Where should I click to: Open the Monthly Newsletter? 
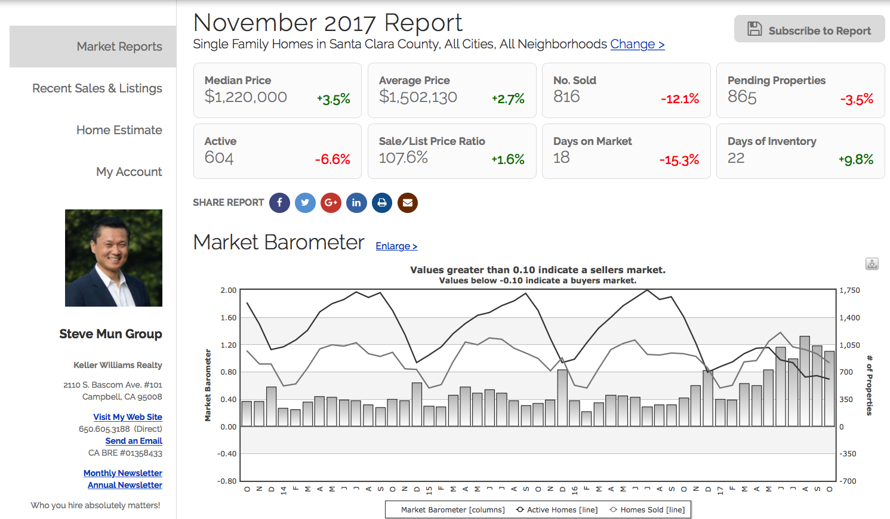[x=123, y=473]
